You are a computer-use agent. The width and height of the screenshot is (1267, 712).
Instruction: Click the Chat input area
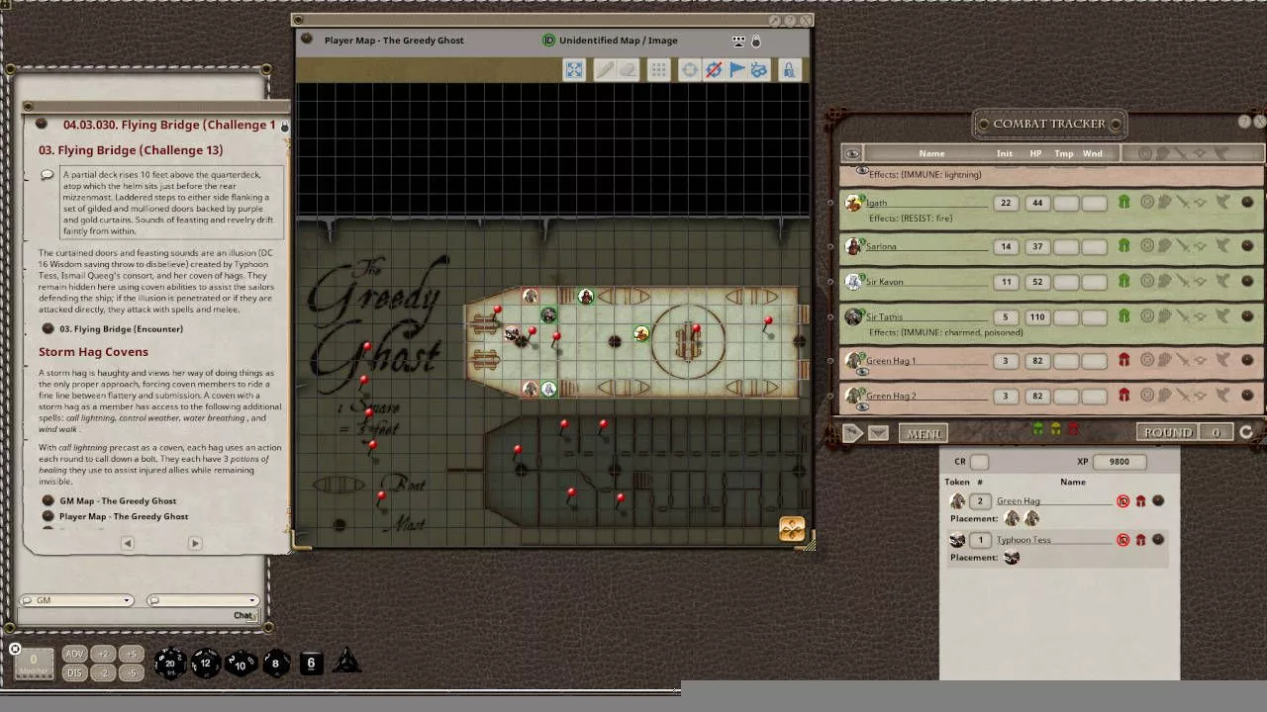point(139,615)
